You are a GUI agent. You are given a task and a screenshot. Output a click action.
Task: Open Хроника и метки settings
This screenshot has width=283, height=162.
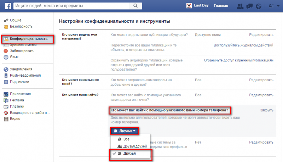pyautogui.click(x=23, y=45)
